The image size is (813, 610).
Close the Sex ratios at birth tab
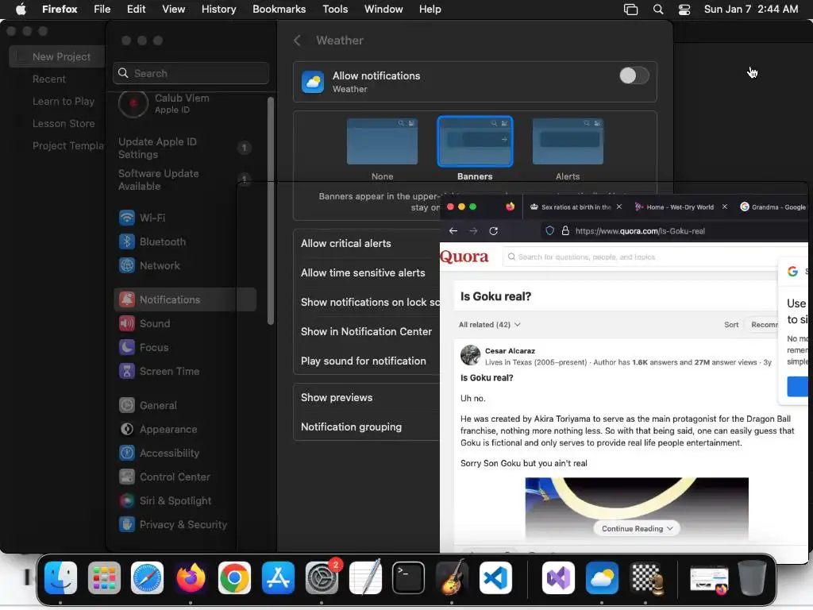pos(619,207)
